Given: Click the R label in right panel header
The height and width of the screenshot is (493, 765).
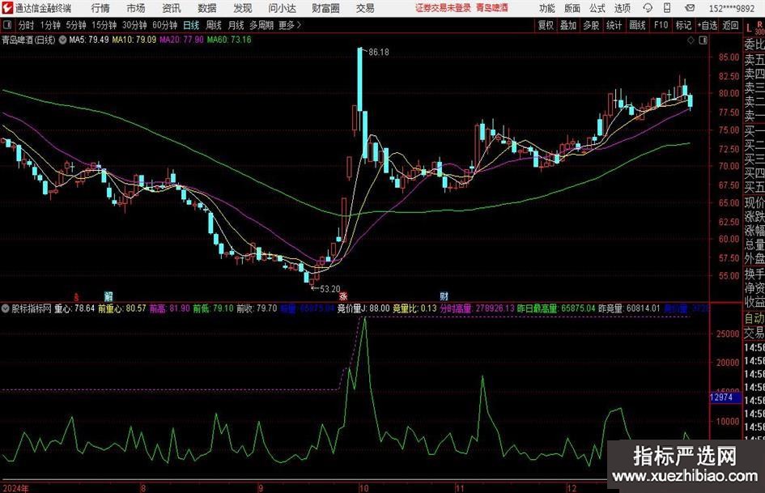Looking at the screenshot, I should 759,24.
